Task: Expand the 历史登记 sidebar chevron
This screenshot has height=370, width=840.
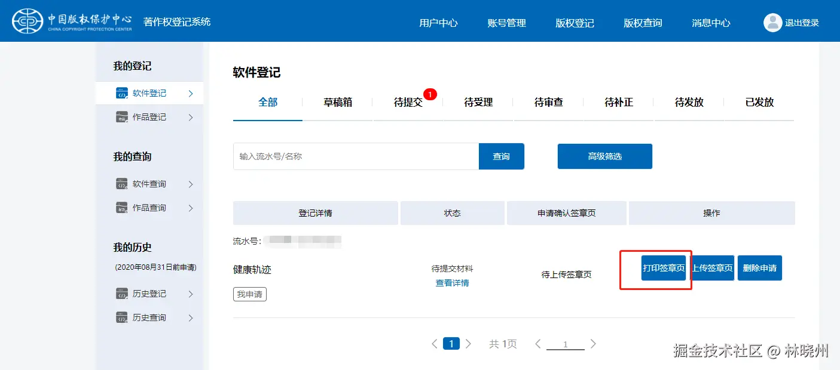Action: (191, 294)
